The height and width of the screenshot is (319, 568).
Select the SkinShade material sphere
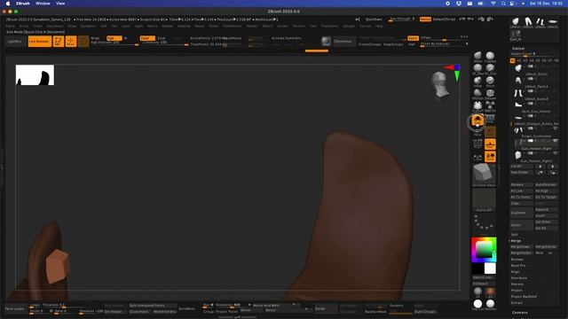pos(491,304)
